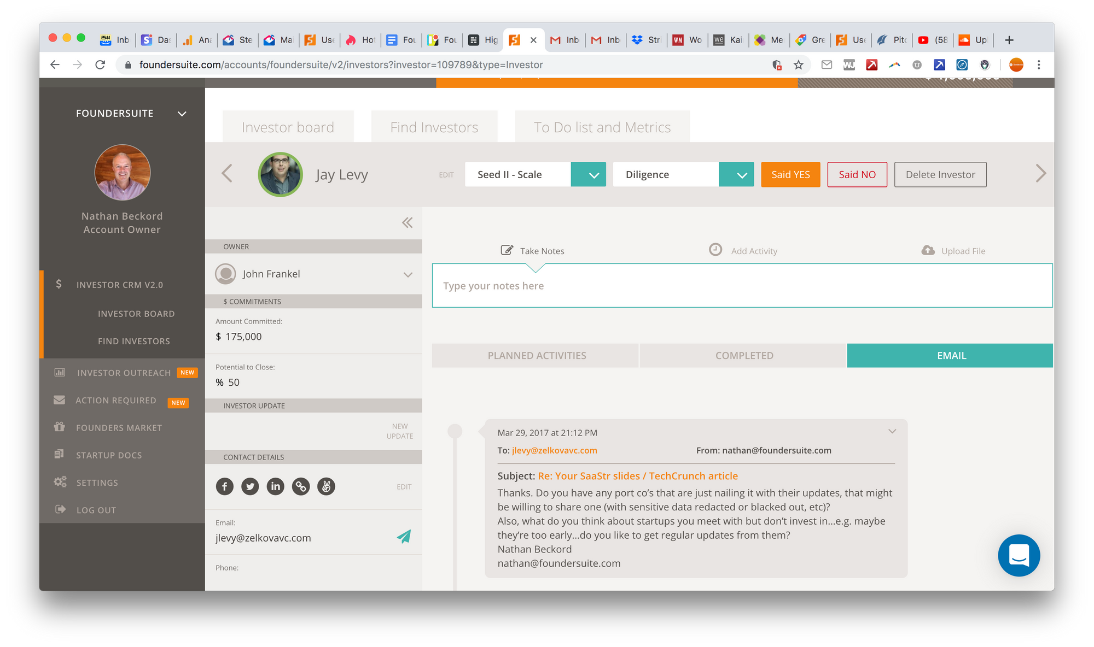Click the website link contact icon
1094x647 pixels.
point(301,486)
